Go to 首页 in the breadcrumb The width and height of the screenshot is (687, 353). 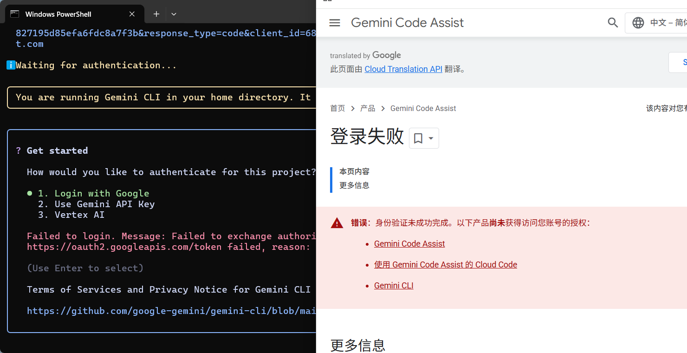tap(337, 108)
